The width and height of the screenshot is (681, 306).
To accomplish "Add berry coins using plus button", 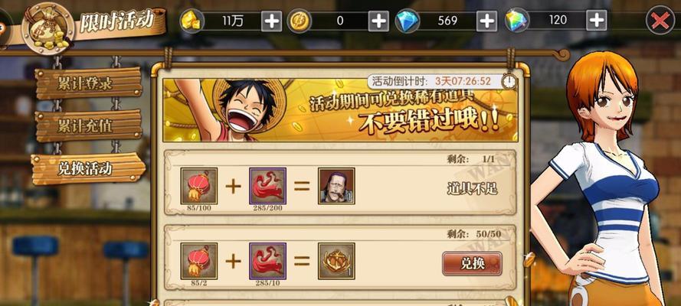I will point(378,21).
